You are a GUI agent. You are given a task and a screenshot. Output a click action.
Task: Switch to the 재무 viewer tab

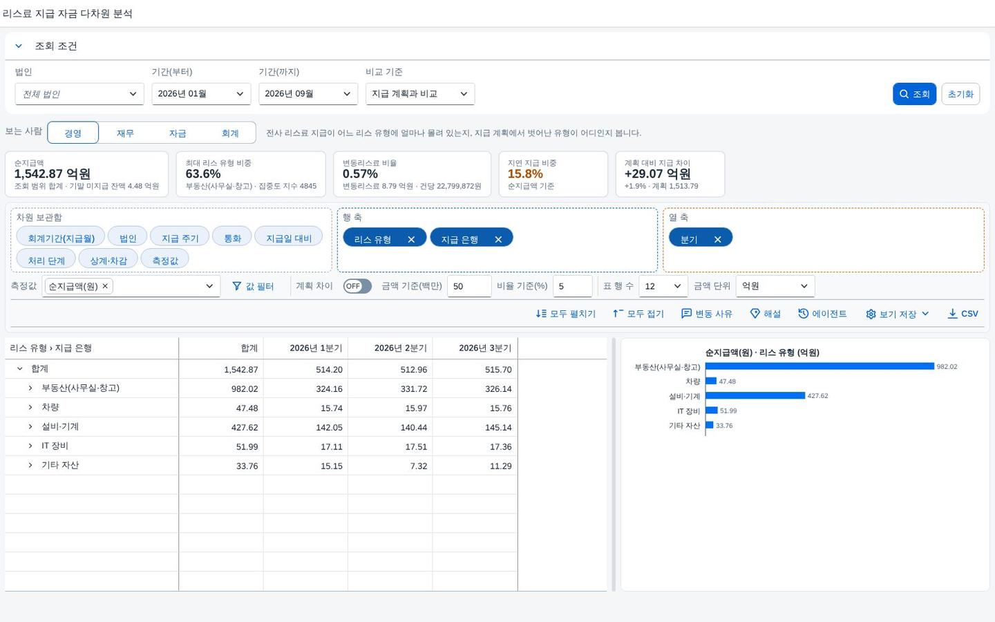coord(125,133)
